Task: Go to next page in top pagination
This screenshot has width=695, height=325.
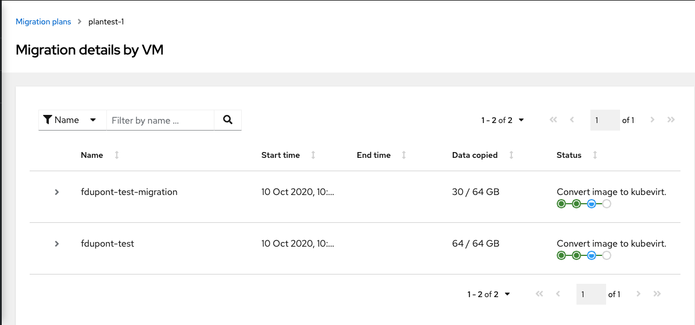Action: [653, 120]
